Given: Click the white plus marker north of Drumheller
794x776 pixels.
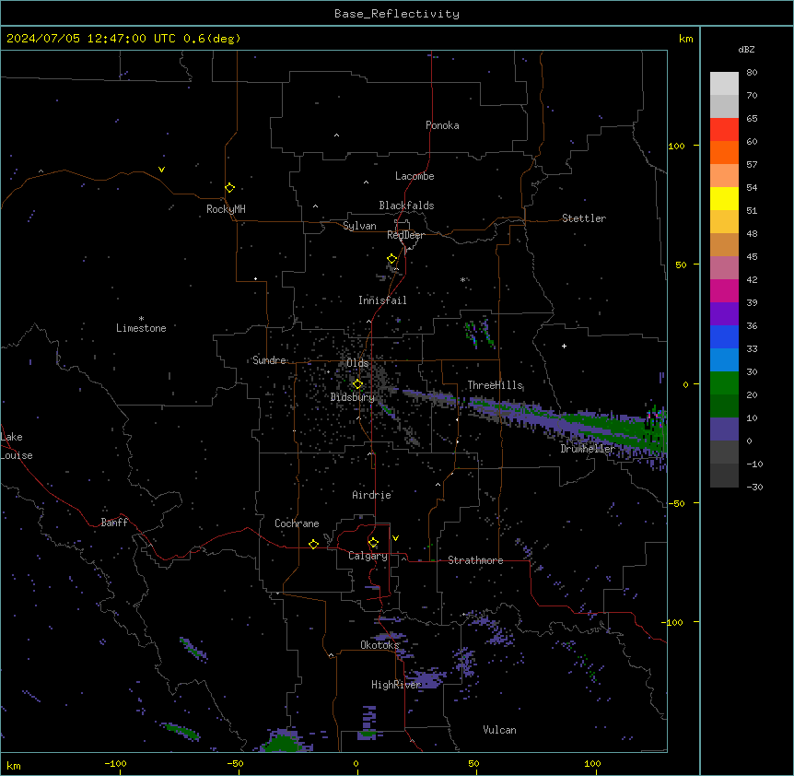Looking at the screenshot, I should [564, 346].
